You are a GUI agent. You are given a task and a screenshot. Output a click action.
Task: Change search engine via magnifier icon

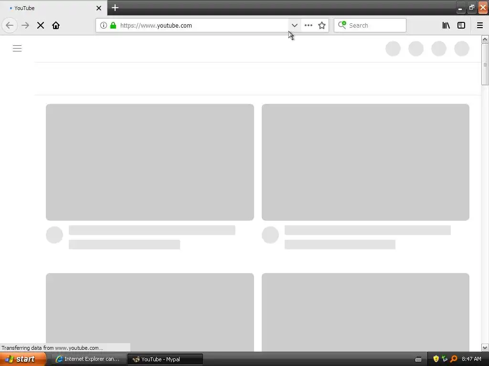point(342,25)
